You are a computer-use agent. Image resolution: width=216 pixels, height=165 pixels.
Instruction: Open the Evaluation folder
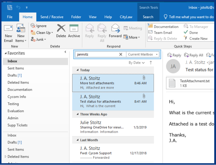click(36, 111)
